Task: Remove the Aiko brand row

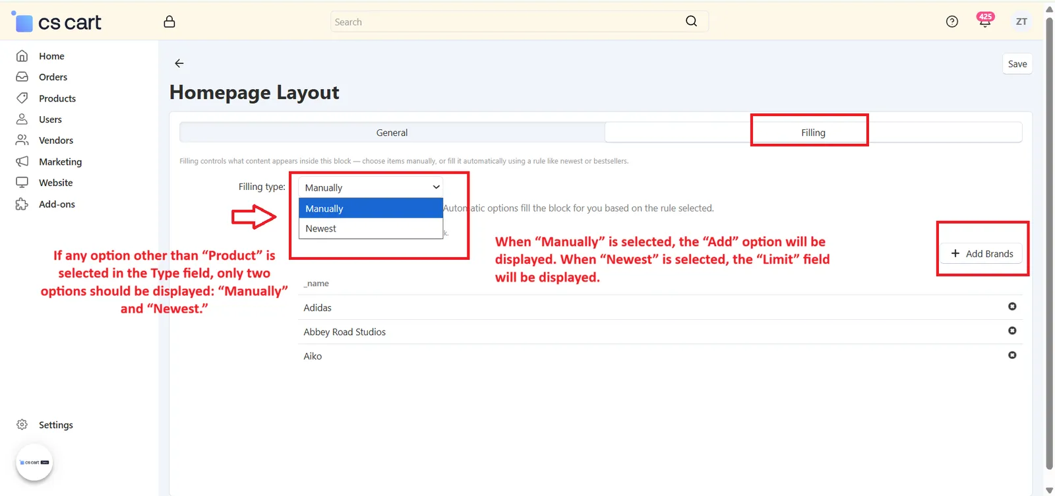Action: (1012, 355)
